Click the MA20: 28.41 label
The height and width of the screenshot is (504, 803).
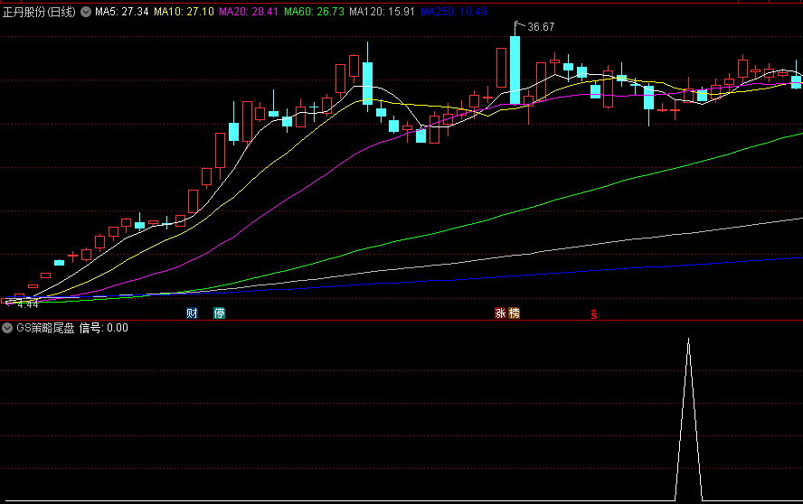point(249,12)
